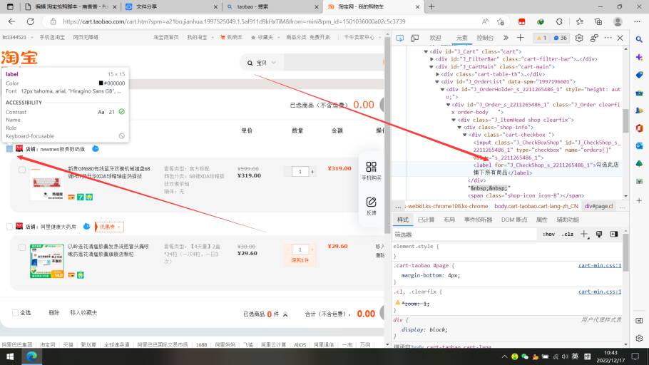Open the issues counter showing 36

pyautogui.click(x=561, y=38)
